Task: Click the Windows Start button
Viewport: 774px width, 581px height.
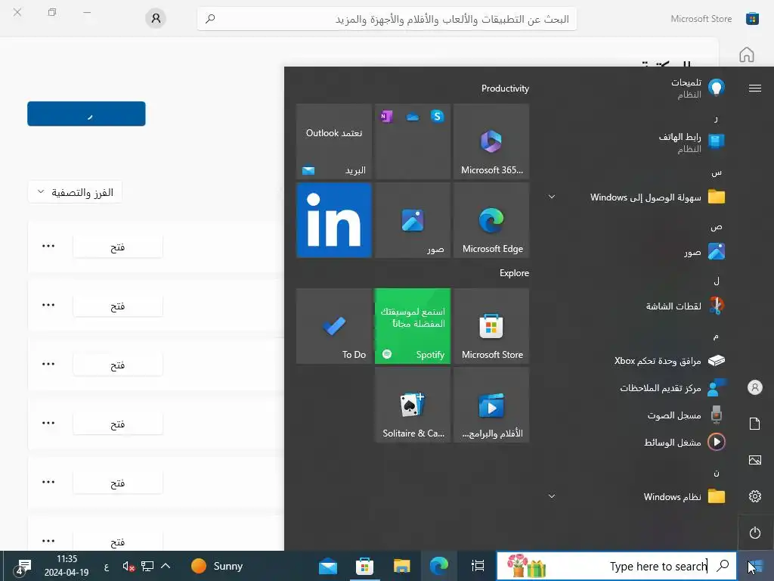Action: (755, 566)
